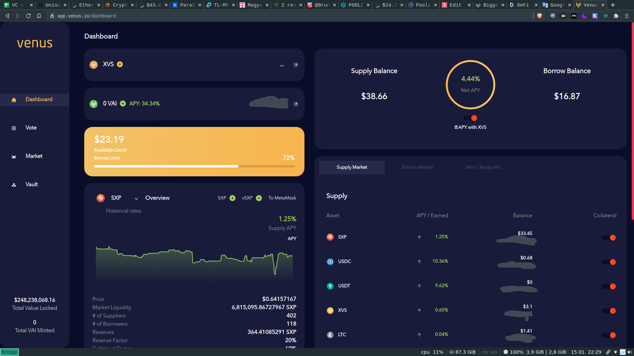
Task: Go to the Vault page in the sidebar
Action: tap(31, 185)
